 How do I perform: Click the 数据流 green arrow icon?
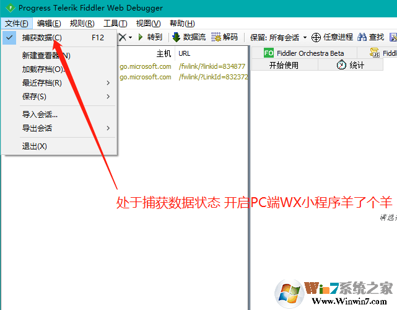(x=176, y=37)
